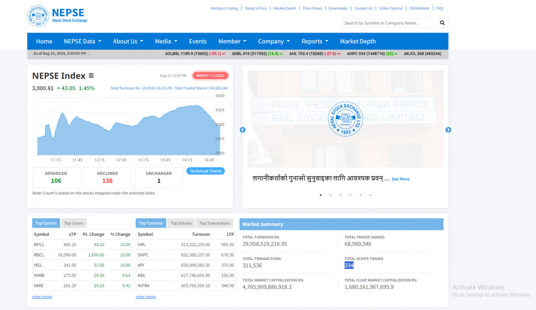Click See More on the news headline

[400, 179]
